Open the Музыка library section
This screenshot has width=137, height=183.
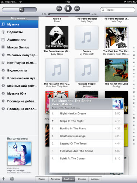[19, 24]
